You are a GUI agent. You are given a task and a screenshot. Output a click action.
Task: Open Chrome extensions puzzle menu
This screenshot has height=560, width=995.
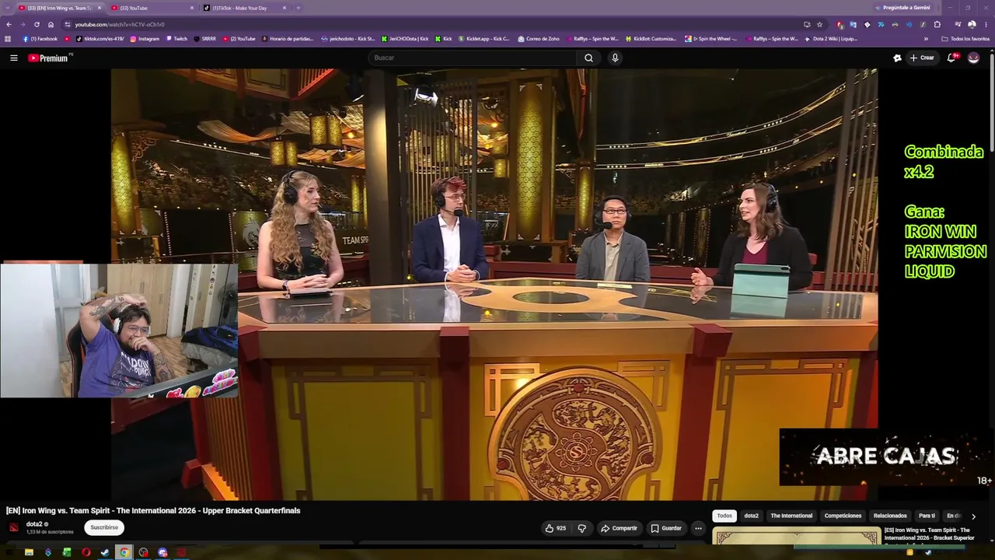pos(937,24)
